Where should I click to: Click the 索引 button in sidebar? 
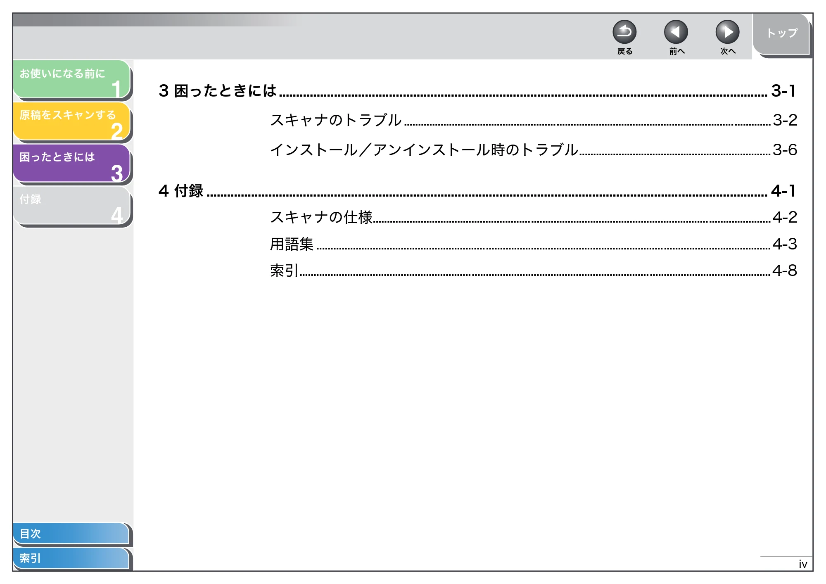coord(71,558)
